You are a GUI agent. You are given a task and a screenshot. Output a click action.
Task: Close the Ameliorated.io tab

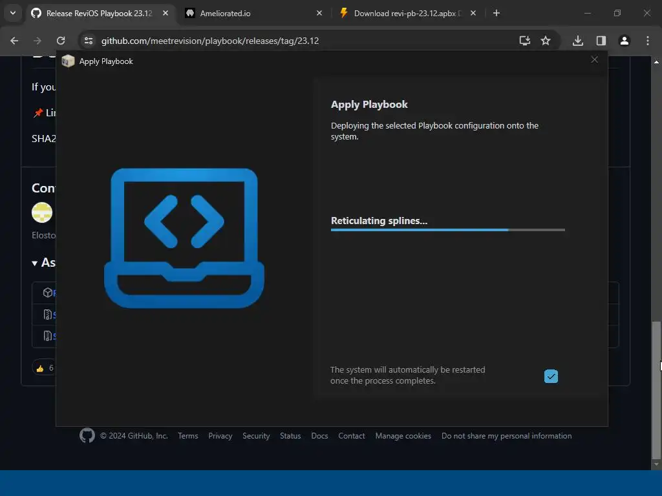[319, 13]
